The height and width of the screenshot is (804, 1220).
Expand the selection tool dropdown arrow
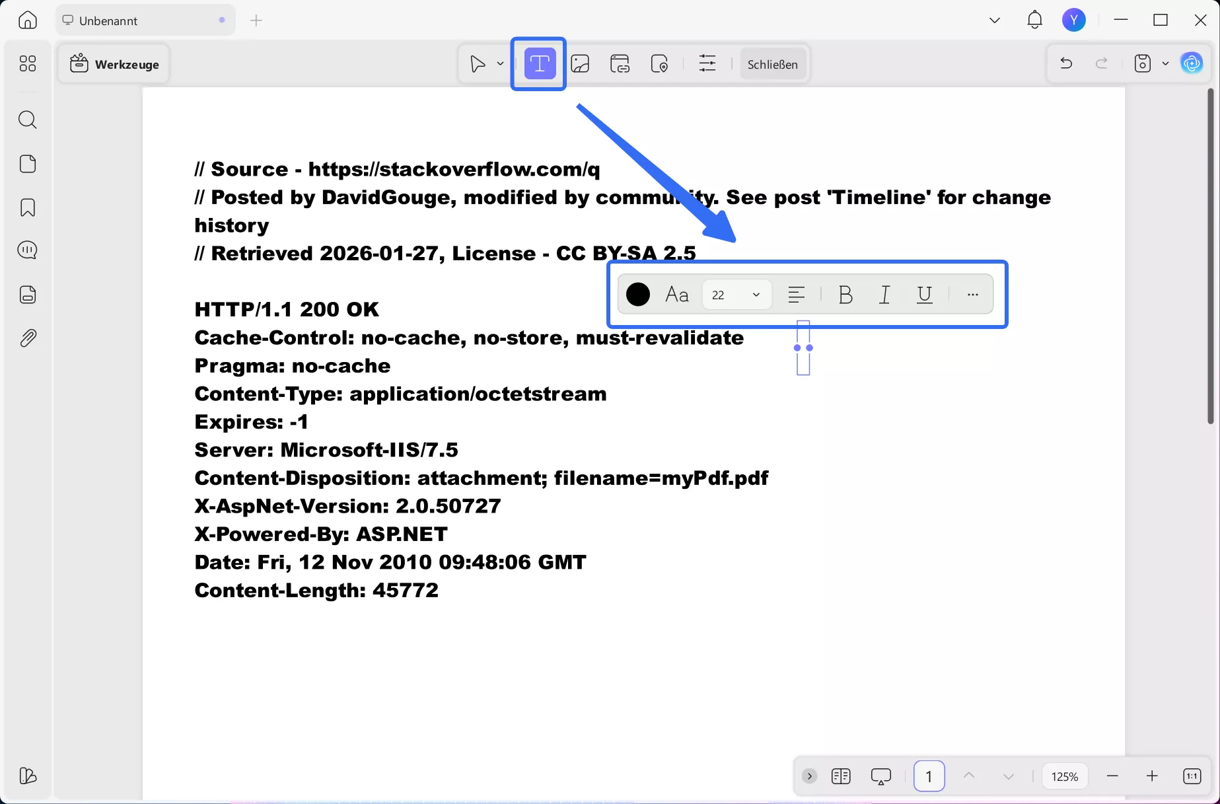tap(500, 64)
